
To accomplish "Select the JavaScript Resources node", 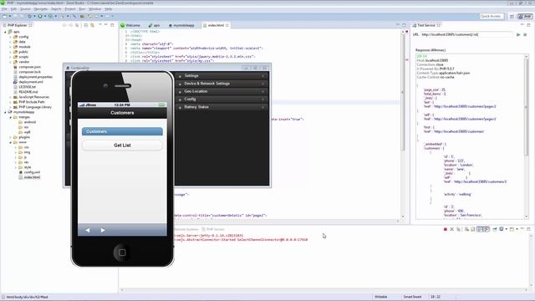I will [x=33, y=97].
